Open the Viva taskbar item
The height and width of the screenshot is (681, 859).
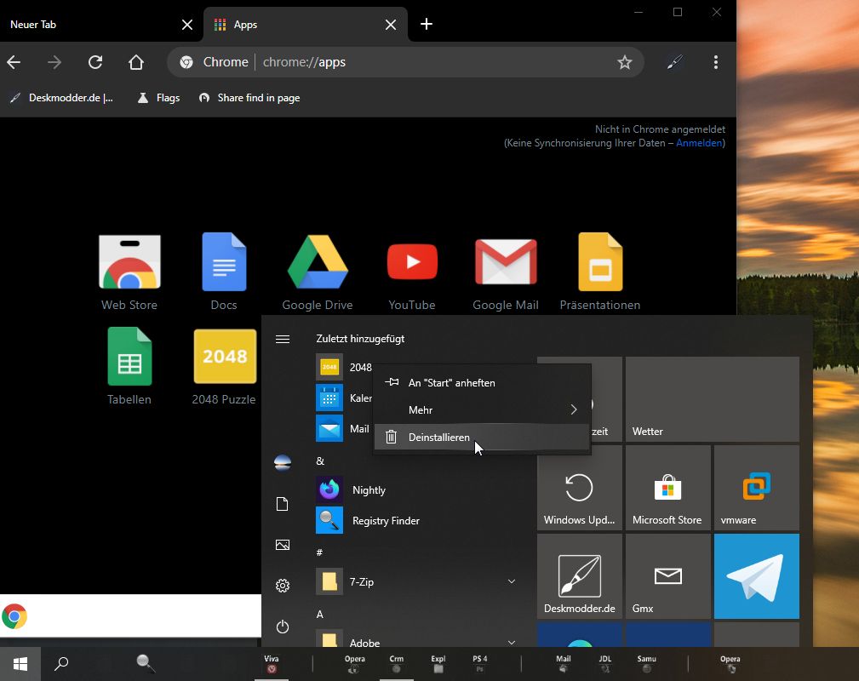[272, 664]
